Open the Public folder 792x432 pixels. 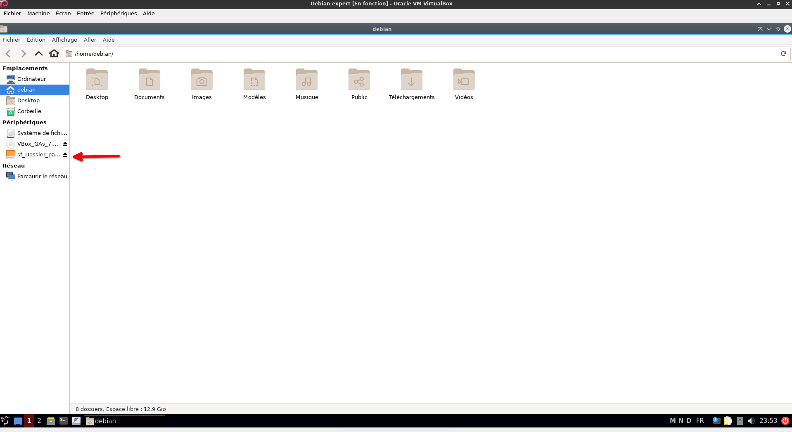[x=359, y=85]
